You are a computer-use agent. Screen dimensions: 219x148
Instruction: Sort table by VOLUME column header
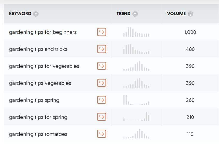pos(176,14)
